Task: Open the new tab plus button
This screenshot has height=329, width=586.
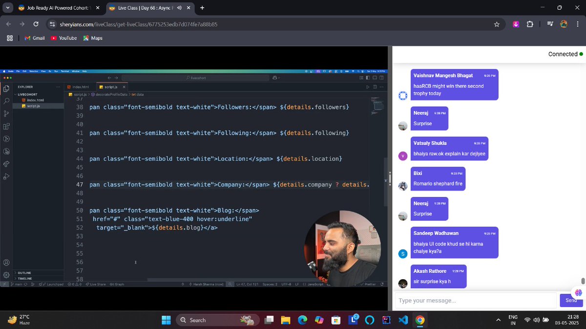Action: click(202, 8)
